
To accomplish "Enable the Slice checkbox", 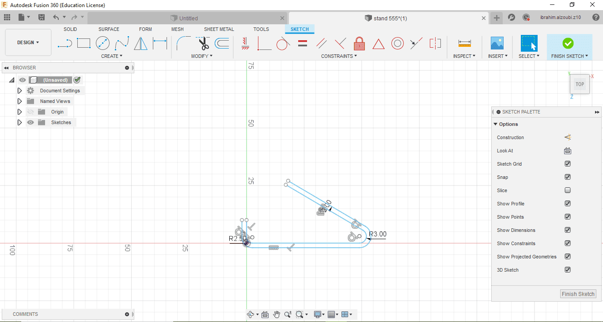I will [568, 190].
